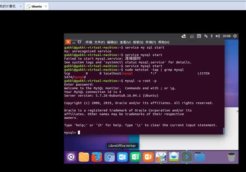Click the 'Enter password:' line

coord(79,84)
